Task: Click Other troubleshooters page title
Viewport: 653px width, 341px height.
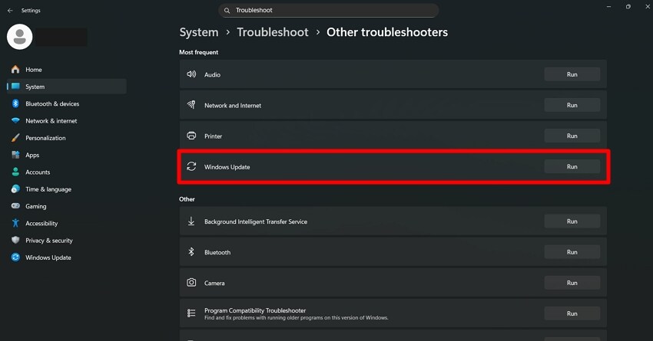Action: click(387, 32)
